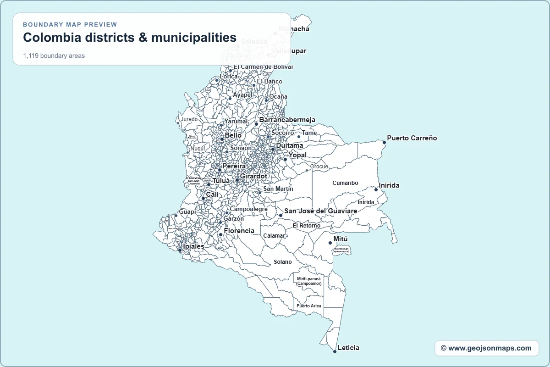
Task: Click the Bello city label
Action: pos(233,135)
